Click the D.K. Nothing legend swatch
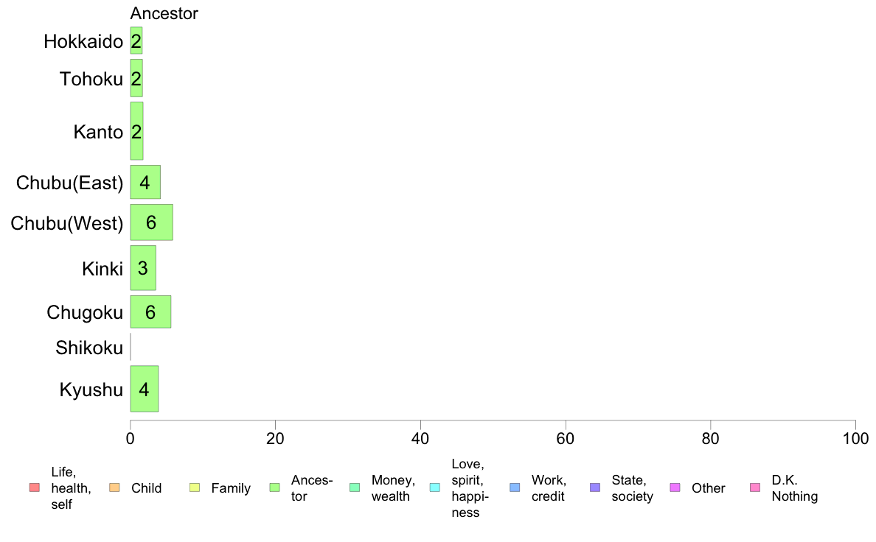The height and width of the screenshot is (542, 876). [755, 488]
